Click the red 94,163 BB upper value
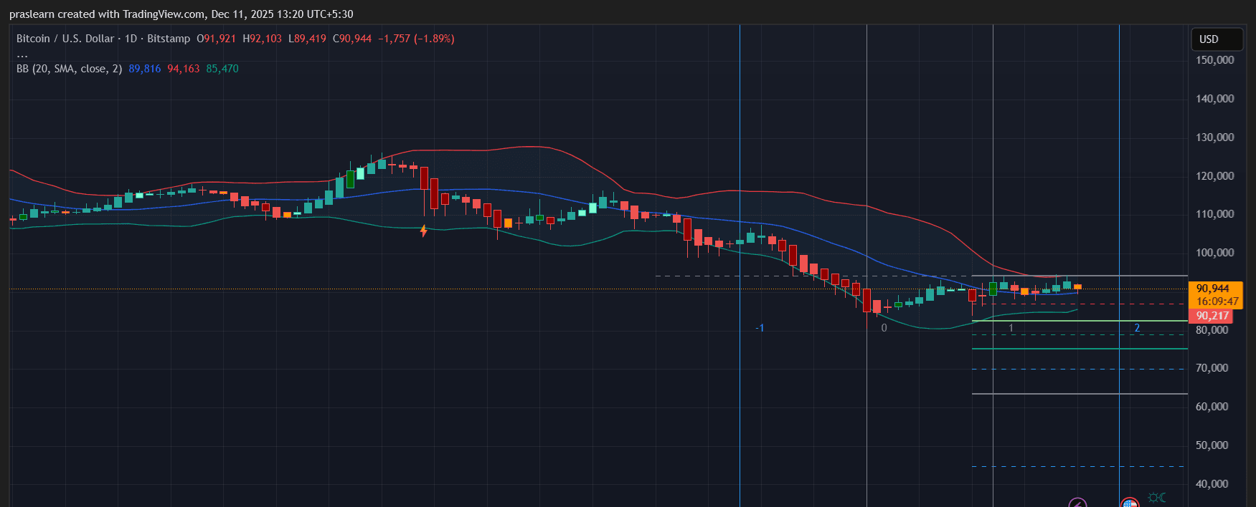1256x507 pixels. tap(184, 69)
